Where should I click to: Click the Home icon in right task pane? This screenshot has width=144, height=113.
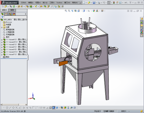pyautogui.click(x=142, y=19)
